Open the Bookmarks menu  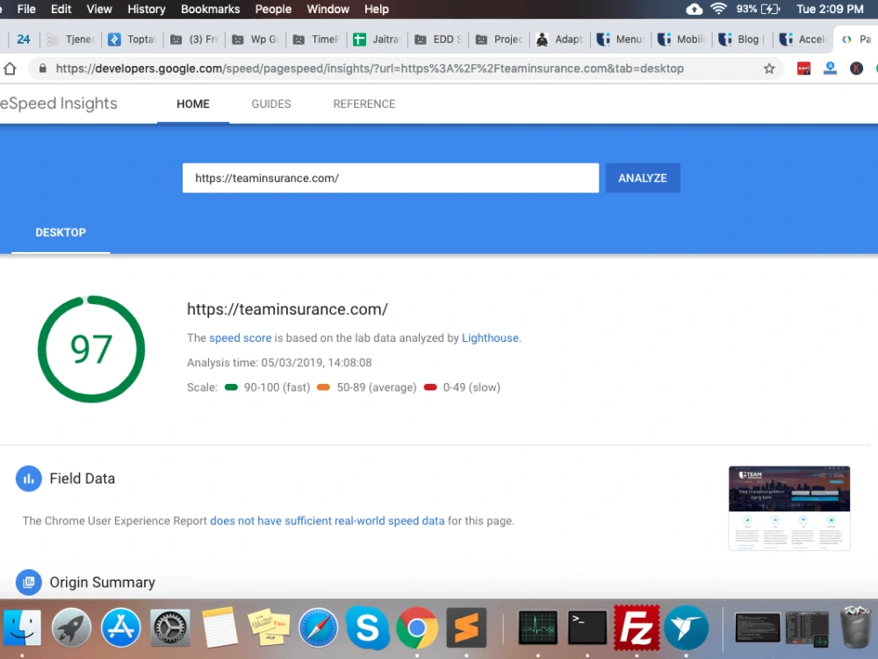click(210, 9)
